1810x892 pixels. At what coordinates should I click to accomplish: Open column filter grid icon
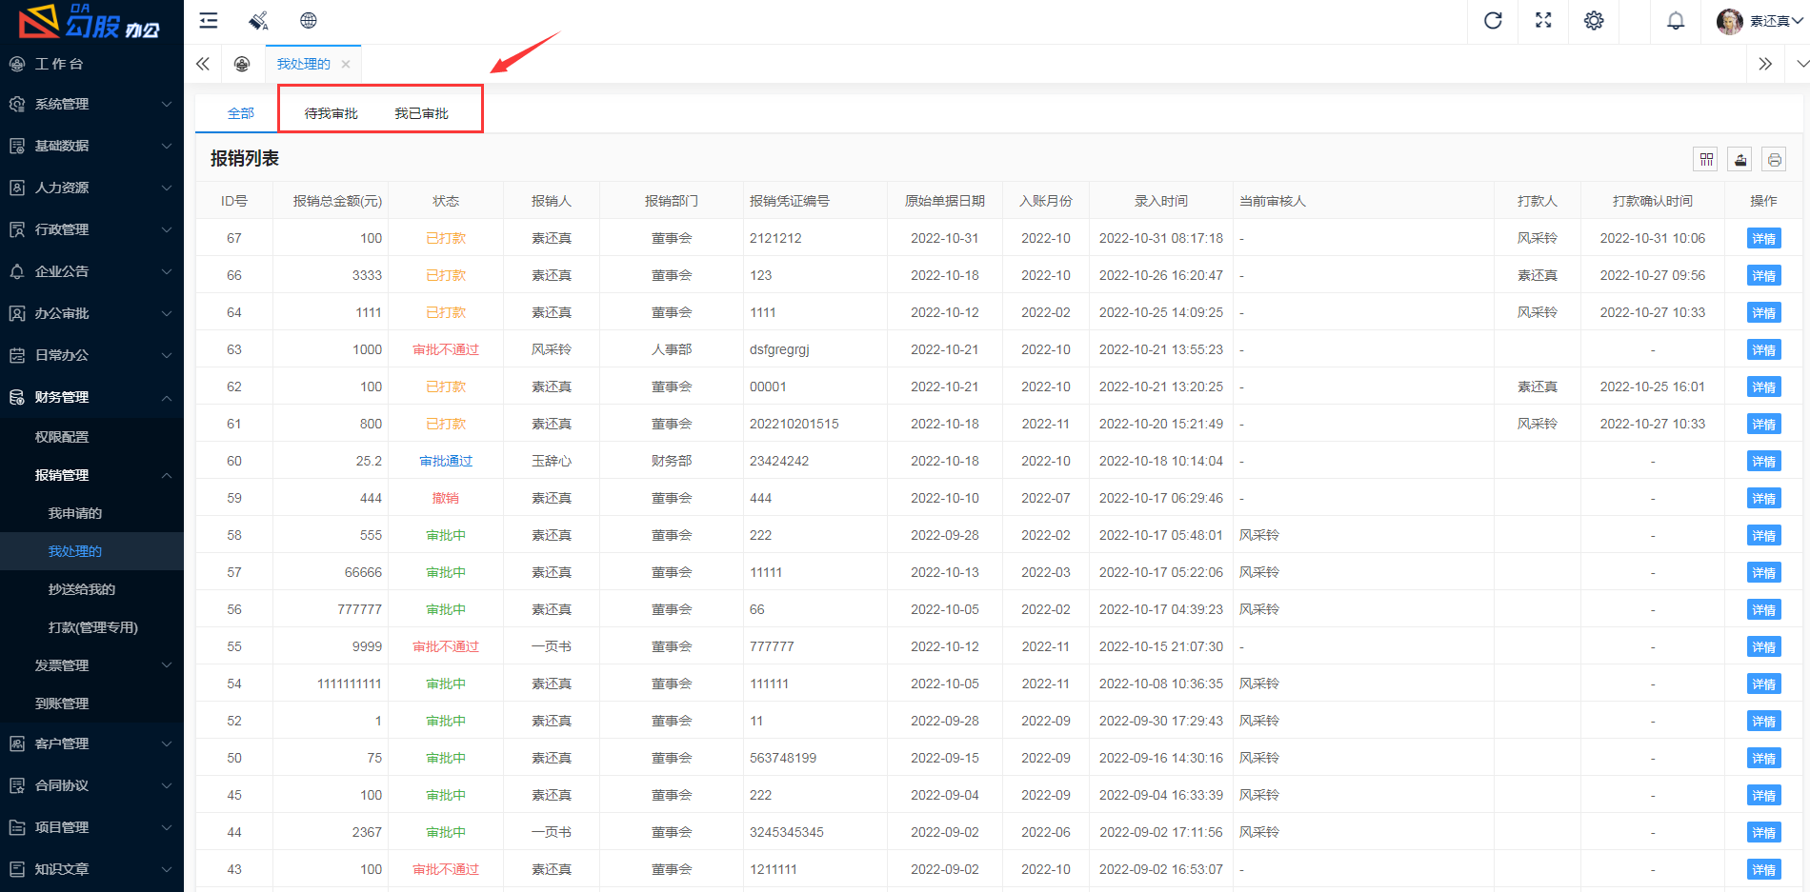1706,160
